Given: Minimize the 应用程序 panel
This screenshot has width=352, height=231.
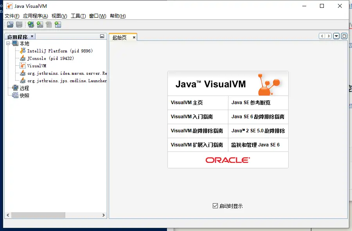Looking at the screenshot, I should tap(102, 36).
